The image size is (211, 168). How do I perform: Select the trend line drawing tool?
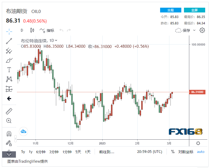click(9, 41)
